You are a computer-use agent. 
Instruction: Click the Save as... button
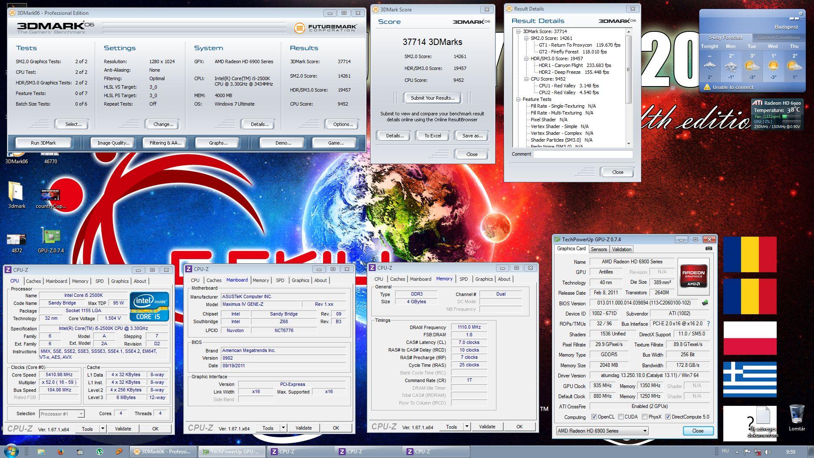coord(472,136)
